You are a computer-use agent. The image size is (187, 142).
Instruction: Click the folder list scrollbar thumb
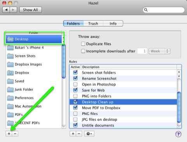(64, 61)
